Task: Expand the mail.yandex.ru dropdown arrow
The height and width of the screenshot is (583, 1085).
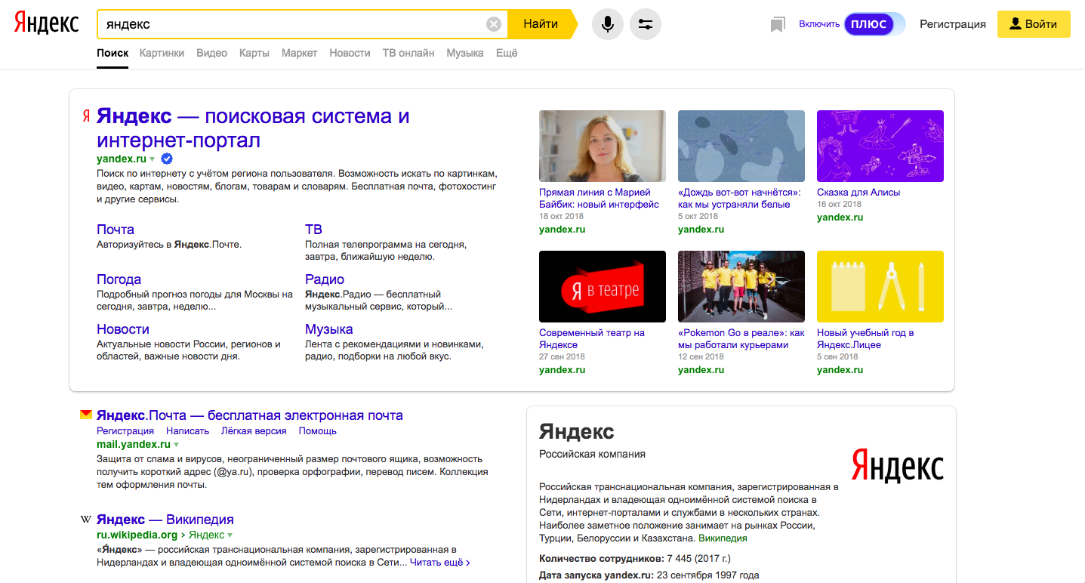Action: (177, 445)
